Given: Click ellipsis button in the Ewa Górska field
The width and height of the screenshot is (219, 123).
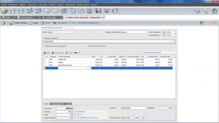Looking at the screenshot, I should [171, 41].
